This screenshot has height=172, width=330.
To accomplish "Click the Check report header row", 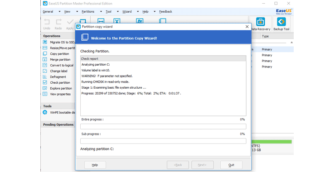I will pos(163,59).
